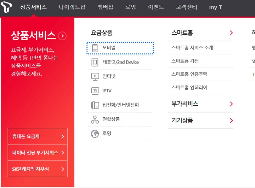Click the TV icon beside IPTV
Viewport: 255px width, 188px height.
(x=95, y=91)
